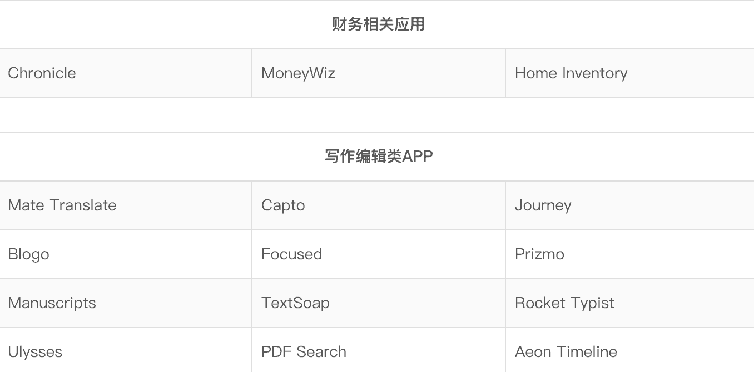
Task: Select Manuscripts in the writing table
Action: [x=52, y=303]
